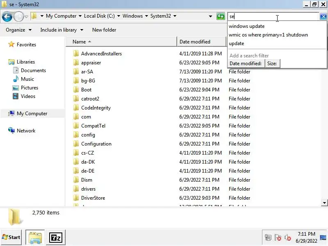This screenshot has width=328, height=246.
Task: Select System32 in the address breadcrumb
Action: tap(161, 16)
